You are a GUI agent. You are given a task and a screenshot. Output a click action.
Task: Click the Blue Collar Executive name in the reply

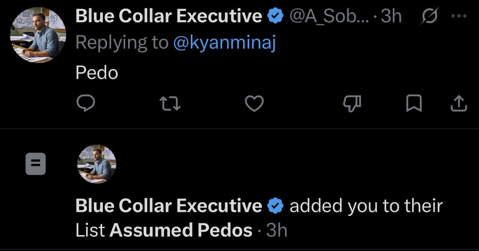click(169, 16)
